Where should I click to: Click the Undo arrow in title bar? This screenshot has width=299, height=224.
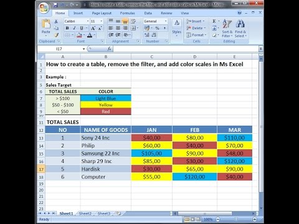[x=63, y=5]
